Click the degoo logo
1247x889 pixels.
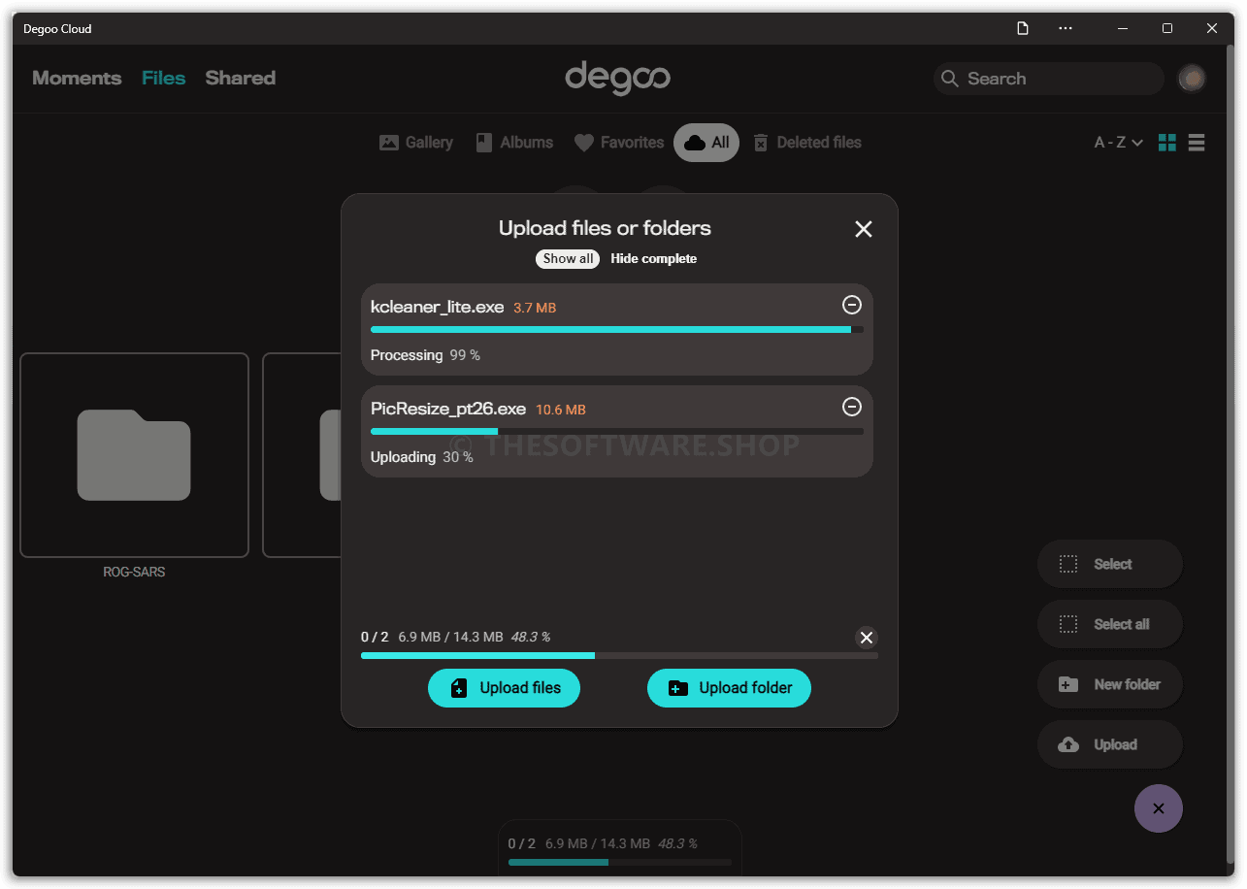(618, 78)
